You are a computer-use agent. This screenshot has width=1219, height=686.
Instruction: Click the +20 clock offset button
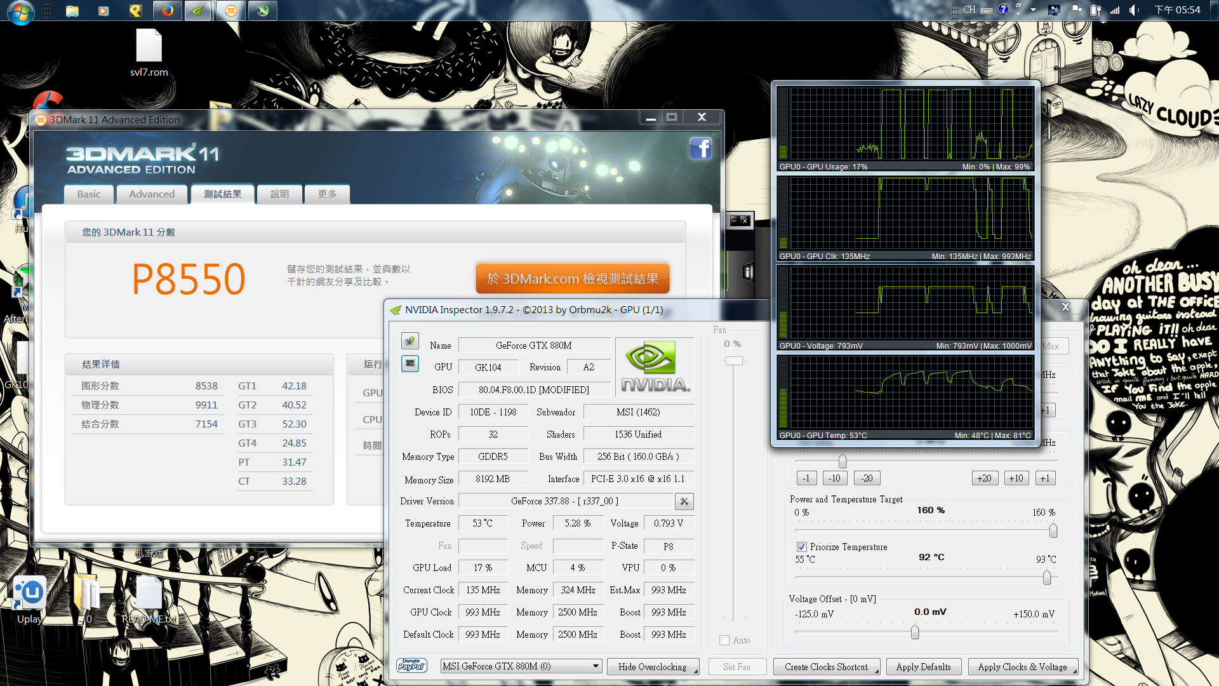click(x=985, y=478)
